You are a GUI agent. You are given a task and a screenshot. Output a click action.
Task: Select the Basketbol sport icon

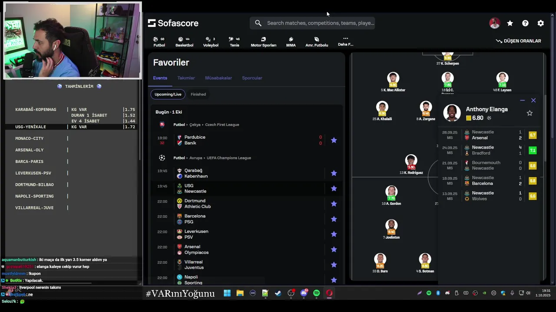pyautogui.click(x=184, y=42)
